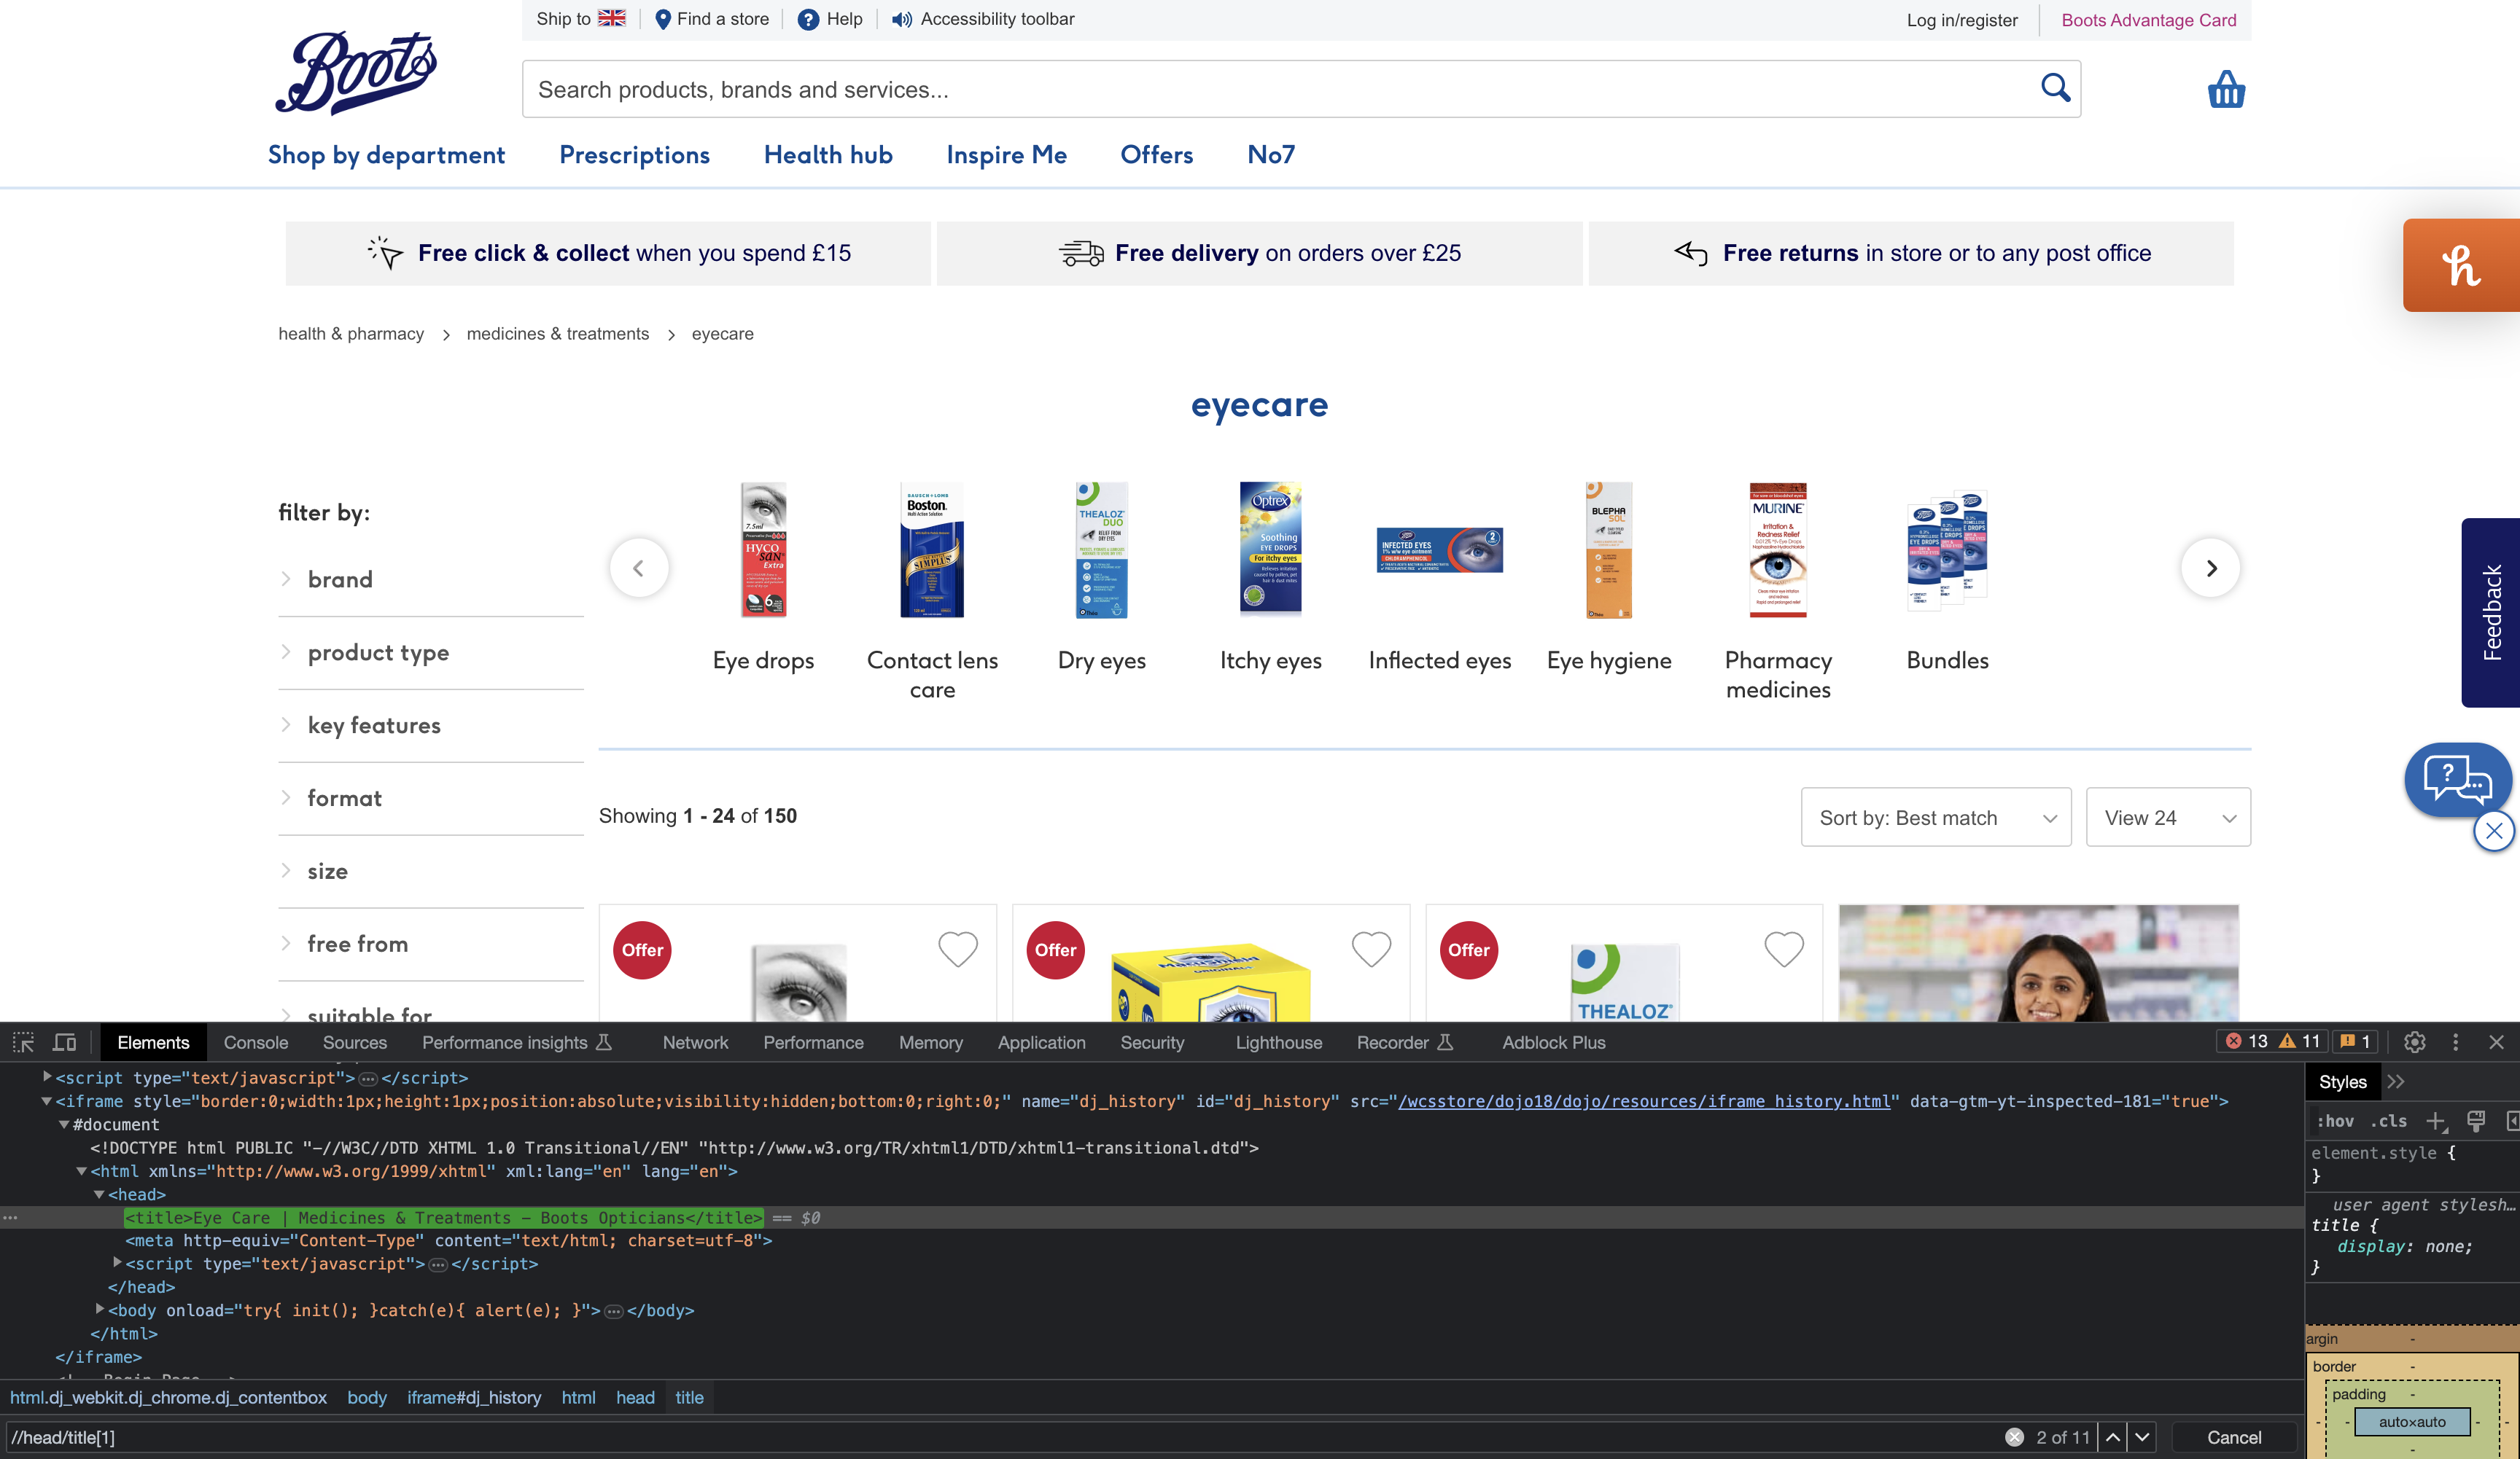The height and width of the screenshot is (1459, 2520).
Task: Open the DevTools three-dot menu
Action: pos(2455,1042)
